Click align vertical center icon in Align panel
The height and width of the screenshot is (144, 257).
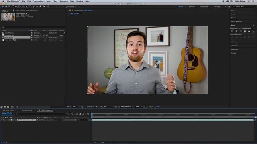click(249, 31)
